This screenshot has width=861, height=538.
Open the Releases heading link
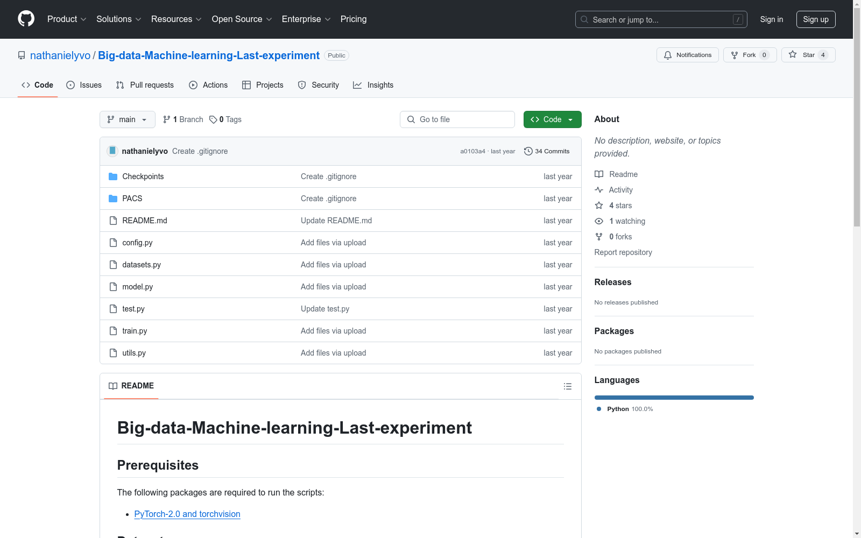tap(613, 282)
